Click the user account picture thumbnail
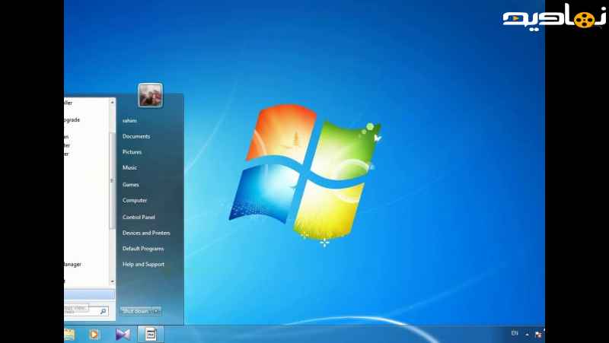609x343 pixels. tap(150, 95)
